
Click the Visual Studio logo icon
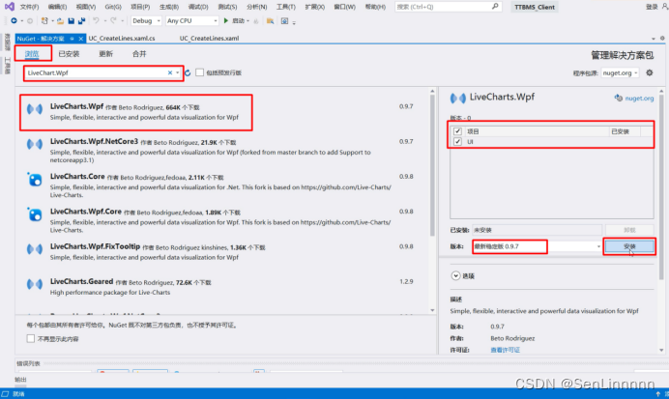pyautogui.click(x=9, y=7)
